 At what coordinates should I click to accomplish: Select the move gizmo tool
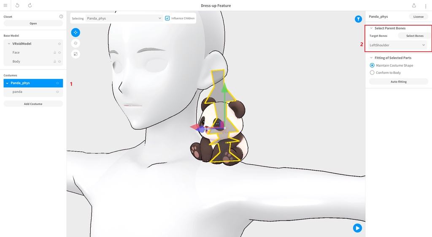(76, 32)
